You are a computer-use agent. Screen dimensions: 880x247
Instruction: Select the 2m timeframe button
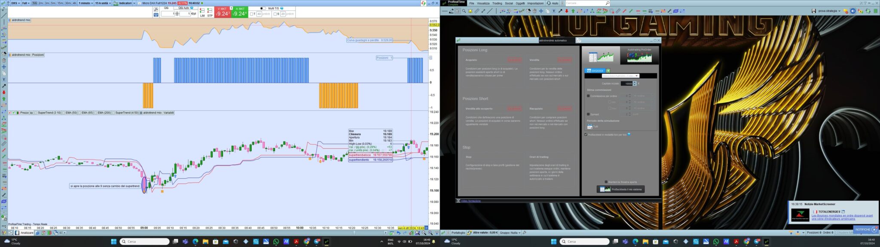point(40,3)
